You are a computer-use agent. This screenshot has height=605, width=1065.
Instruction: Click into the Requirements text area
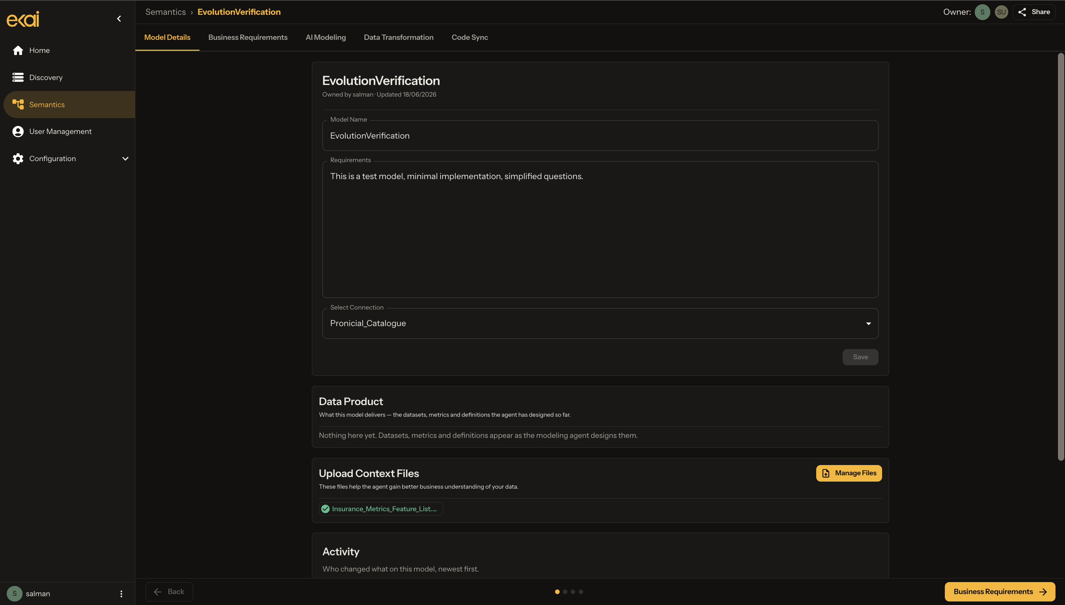pyautogui.click(x=601, y=230)
